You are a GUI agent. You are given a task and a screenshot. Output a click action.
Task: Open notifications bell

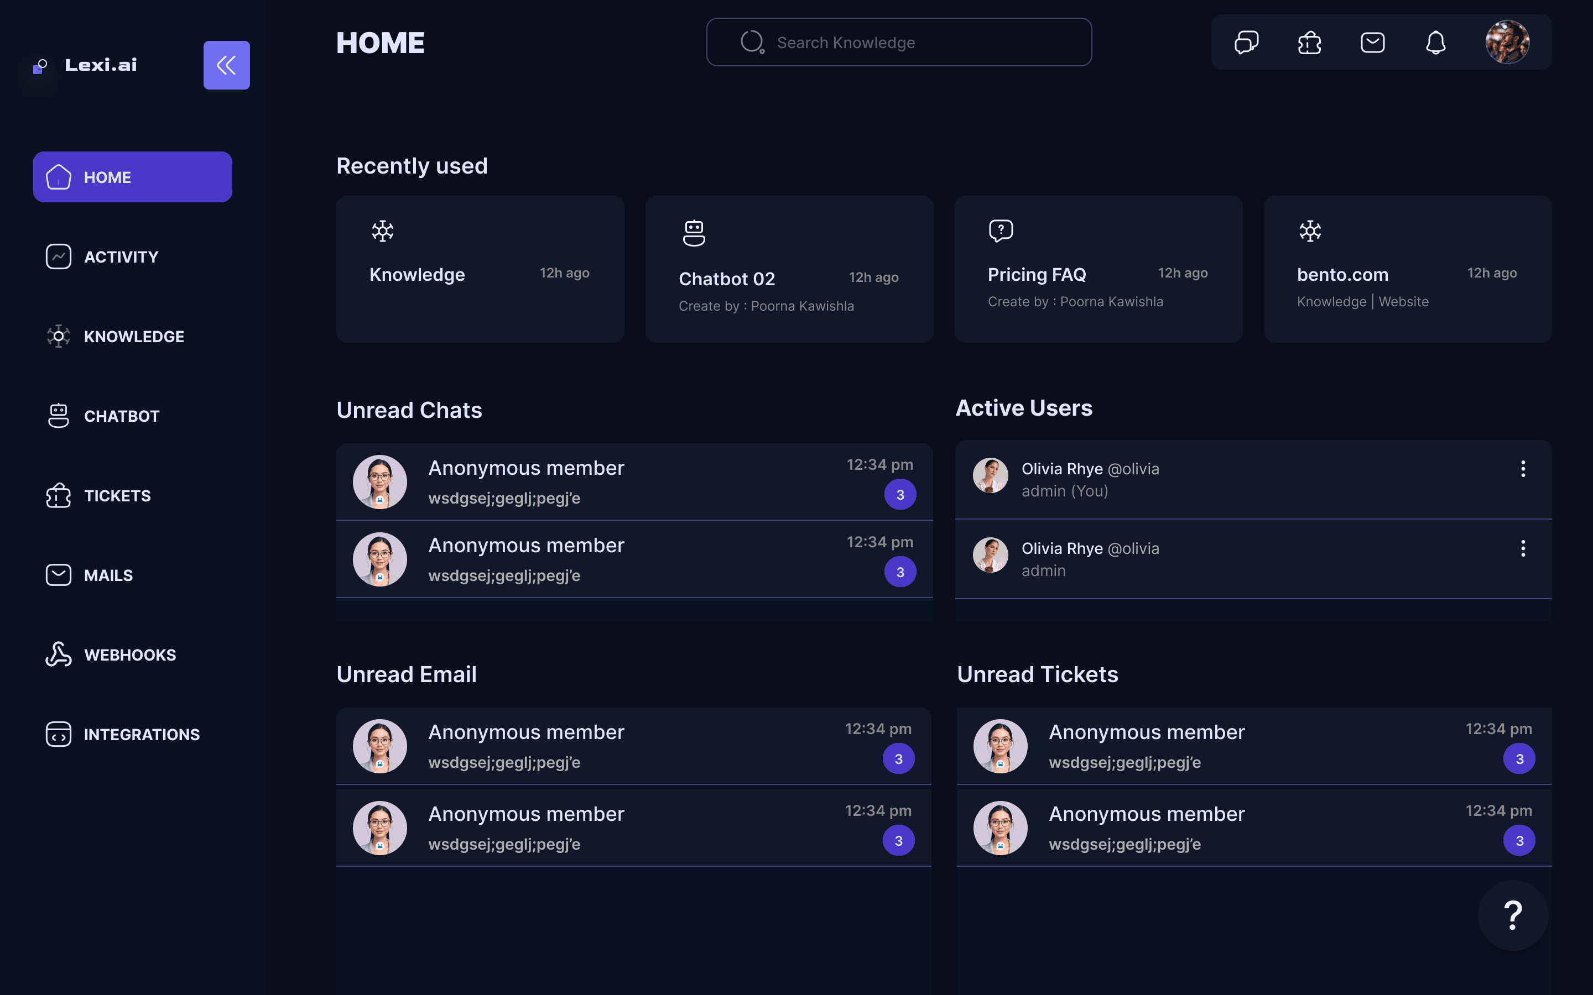1436,43
